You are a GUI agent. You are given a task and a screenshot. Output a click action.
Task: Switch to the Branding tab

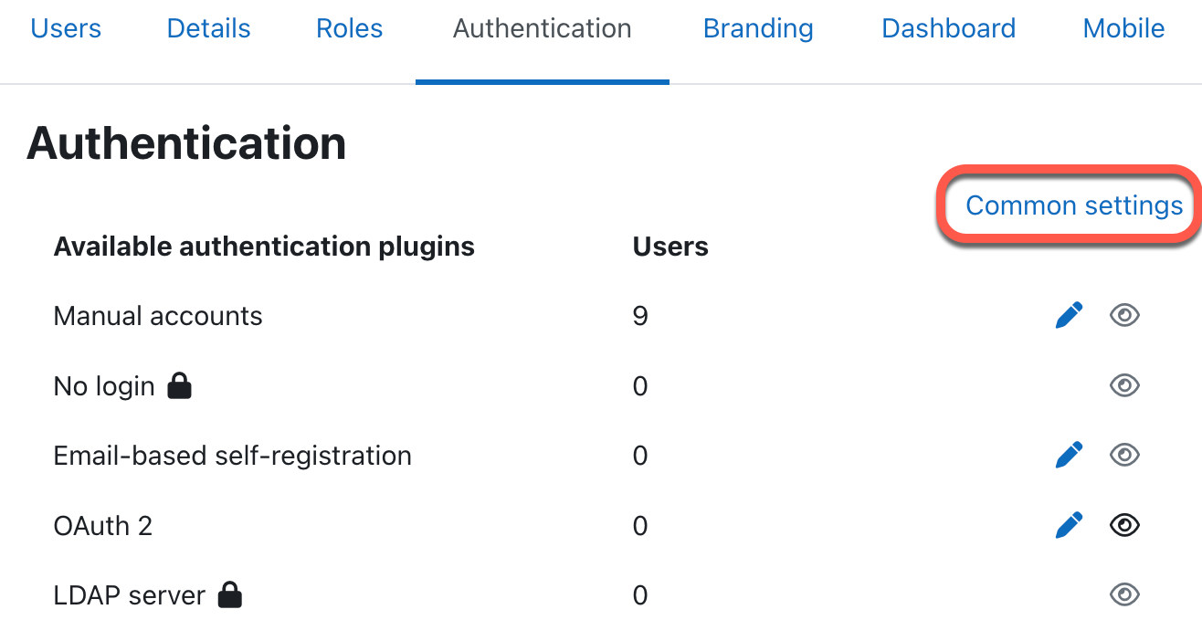pos(758,29)
